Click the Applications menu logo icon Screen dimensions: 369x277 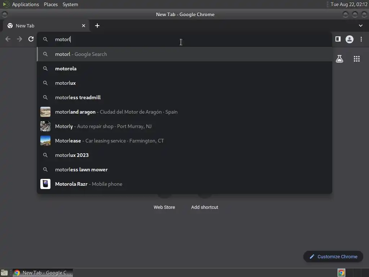(x=6, y=4)
